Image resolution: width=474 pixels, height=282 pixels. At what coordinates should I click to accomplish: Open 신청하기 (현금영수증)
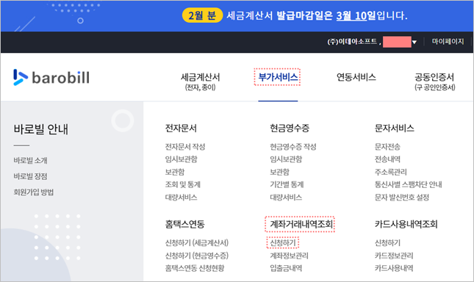click(197, 256)
